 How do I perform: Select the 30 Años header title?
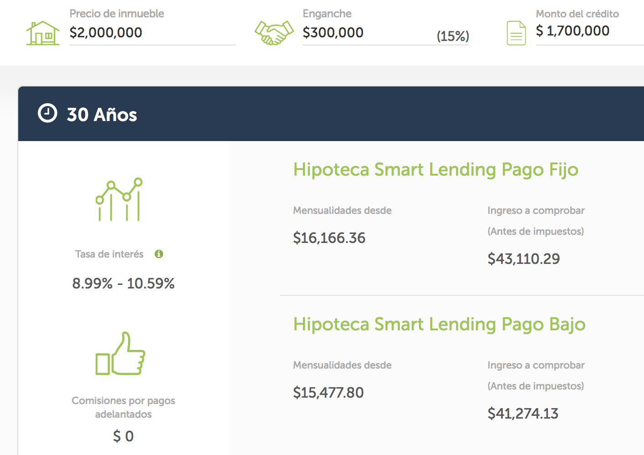point(102,115)
